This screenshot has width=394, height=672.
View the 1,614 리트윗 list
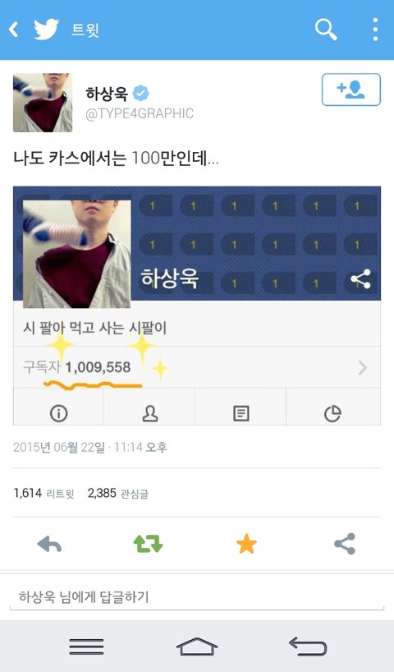click(44, 493)
